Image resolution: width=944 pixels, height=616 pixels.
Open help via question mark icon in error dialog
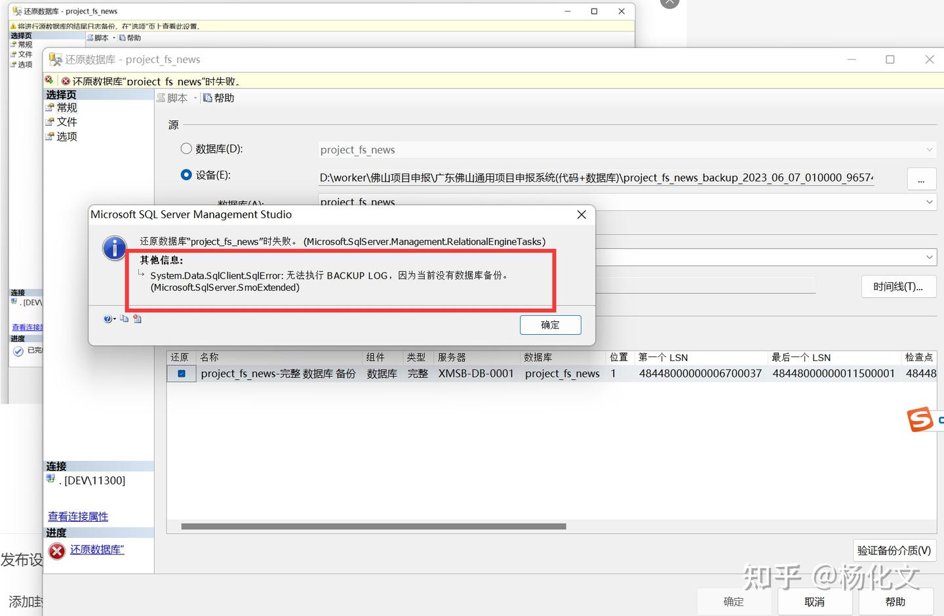[x=108, y=318]
